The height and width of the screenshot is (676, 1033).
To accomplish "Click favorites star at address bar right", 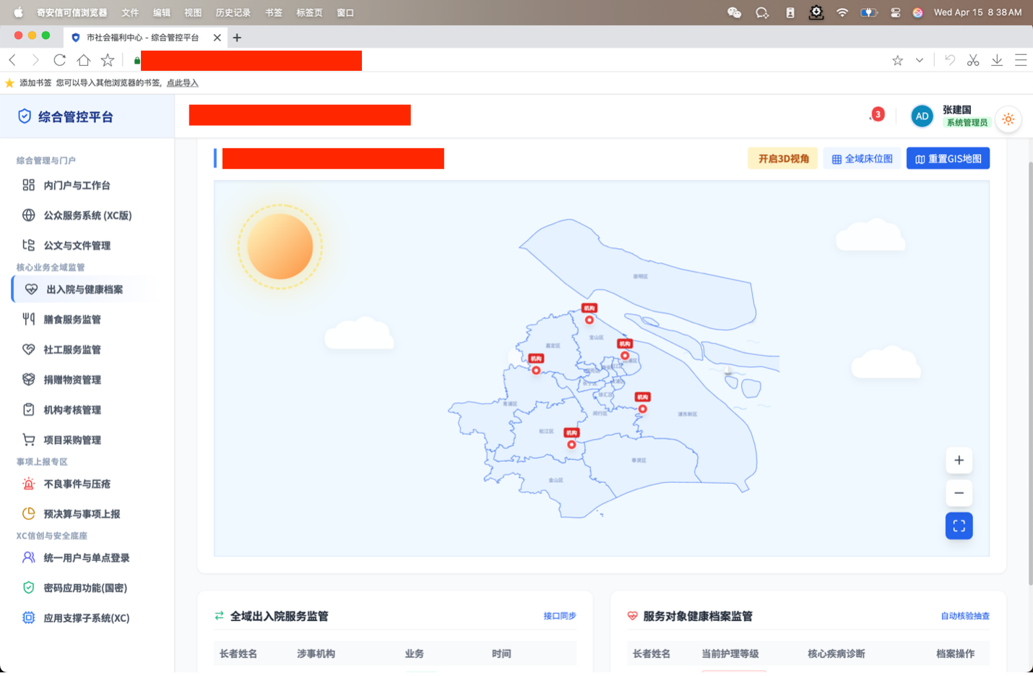I will pos(898,61).
